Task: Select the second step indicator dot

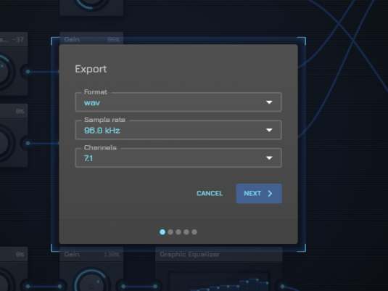Action: (170, 231)
